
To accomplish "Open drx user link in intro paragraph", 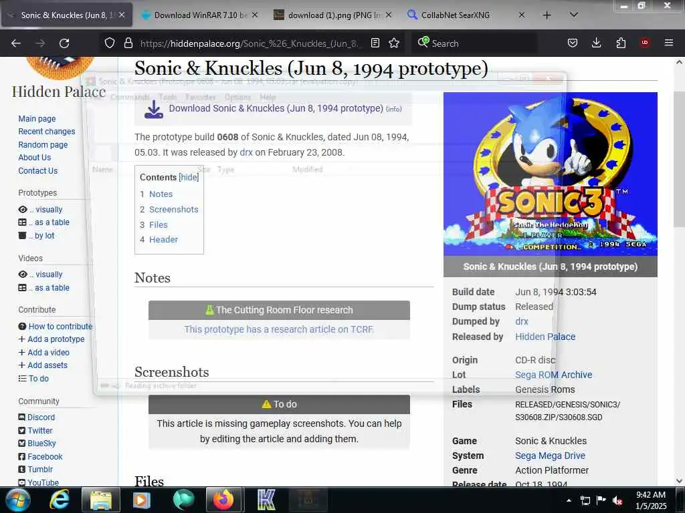I will coord(246,153).
